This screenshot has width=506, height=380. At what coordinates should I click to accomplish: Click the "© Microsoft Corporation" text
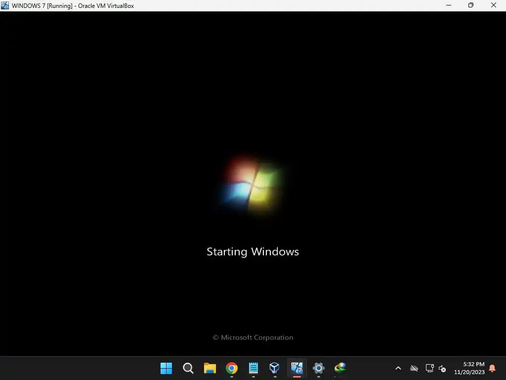tap(253, 337)
